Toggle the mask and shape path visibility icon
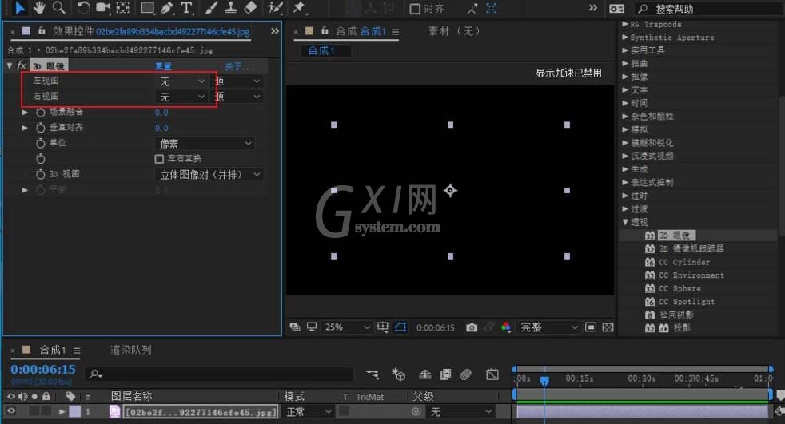785x424 pixels. 400,327
